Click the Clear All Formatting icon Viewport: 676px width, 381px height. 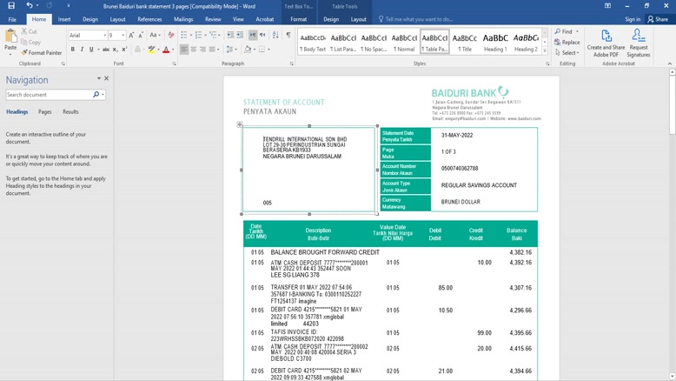[170, 36]
